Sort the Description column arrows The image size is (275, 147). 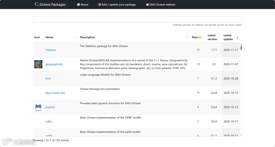pos(188,37)
